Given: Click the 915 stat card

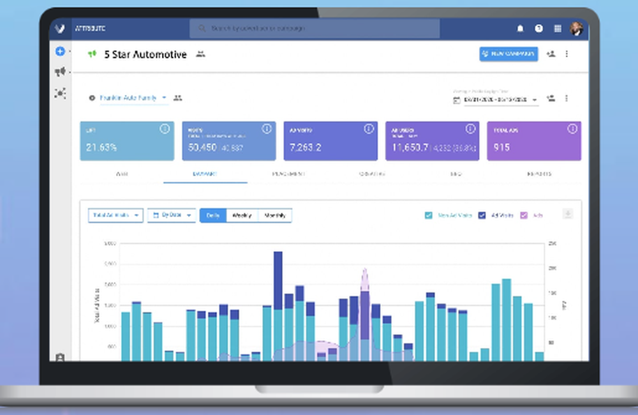Looking at the screenshot, I should pos(534,141).
